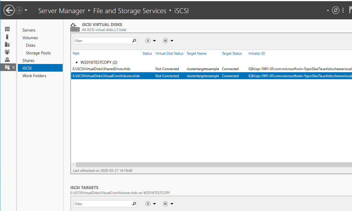Open the virtual disks saved queries dropdown
This screenshot has height=211, width=352.
click(x=168, y=41)
